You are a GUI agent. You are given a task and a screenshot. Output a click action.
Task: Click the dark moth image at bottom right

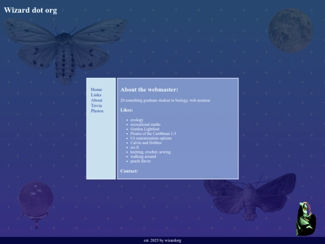pos(250,197)
